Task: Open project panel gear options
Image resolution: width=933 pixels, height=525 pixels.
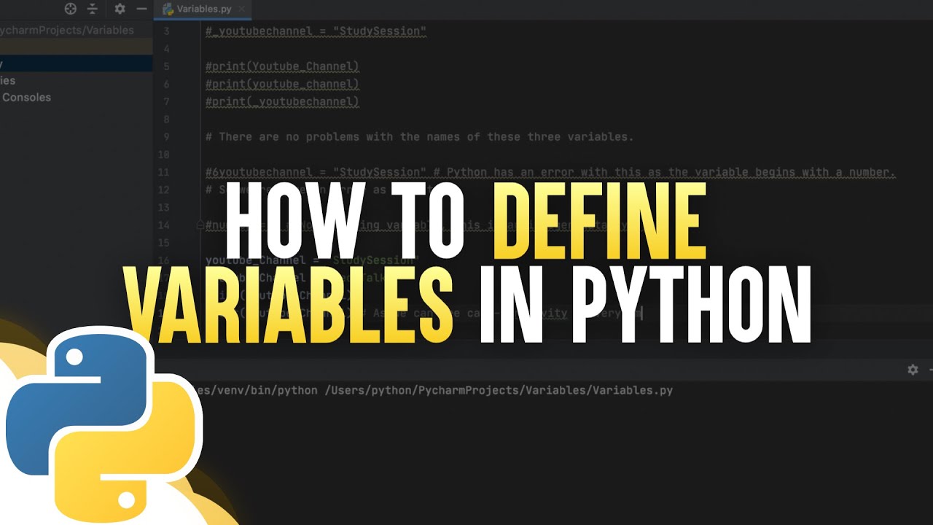Action: point(120,9)
